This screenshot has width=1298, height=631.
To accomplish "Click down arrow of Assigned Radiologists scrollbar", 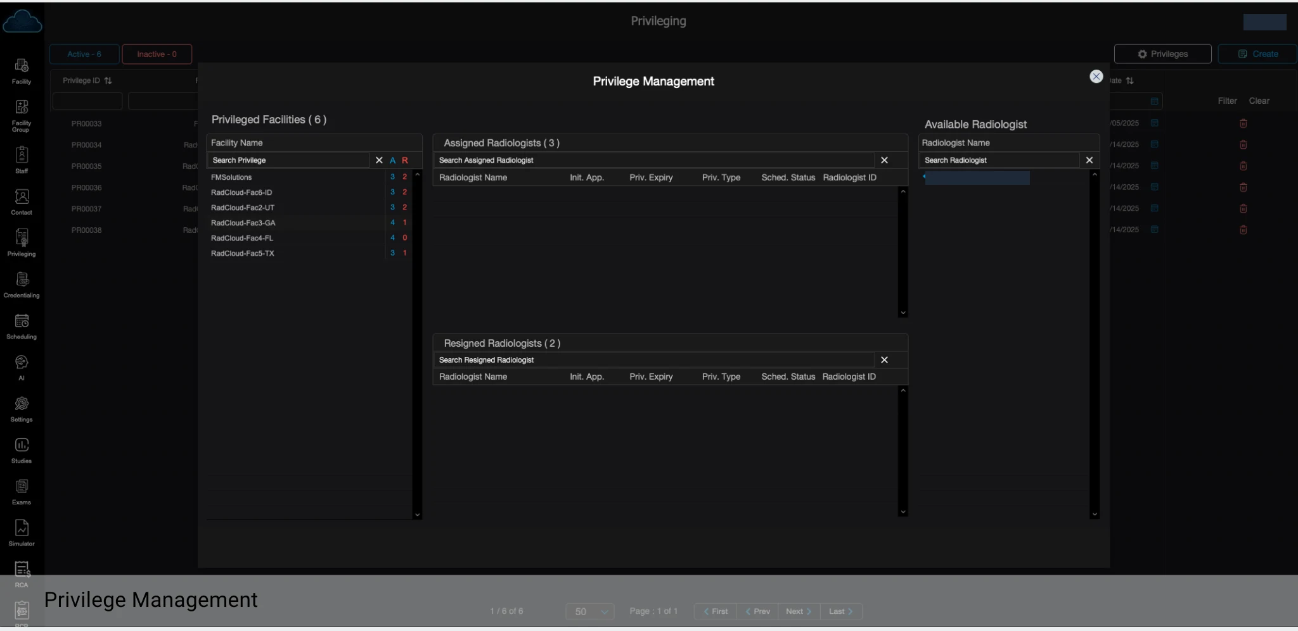I will [903, 313].
